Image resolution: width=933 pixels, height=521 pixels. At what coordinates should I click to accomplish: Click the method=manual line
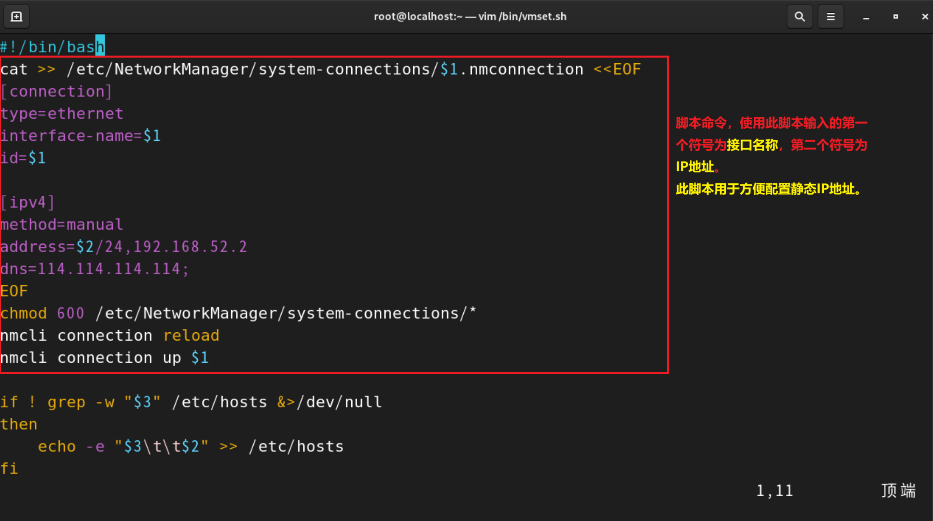(62, 225)
